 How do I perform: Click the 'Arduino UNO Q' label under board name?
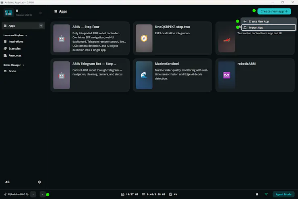(24, 15)
